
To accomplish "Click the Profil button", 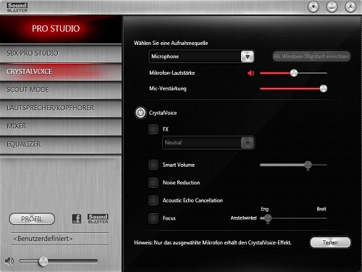I will pyautogui.click(x=32, y=219).
